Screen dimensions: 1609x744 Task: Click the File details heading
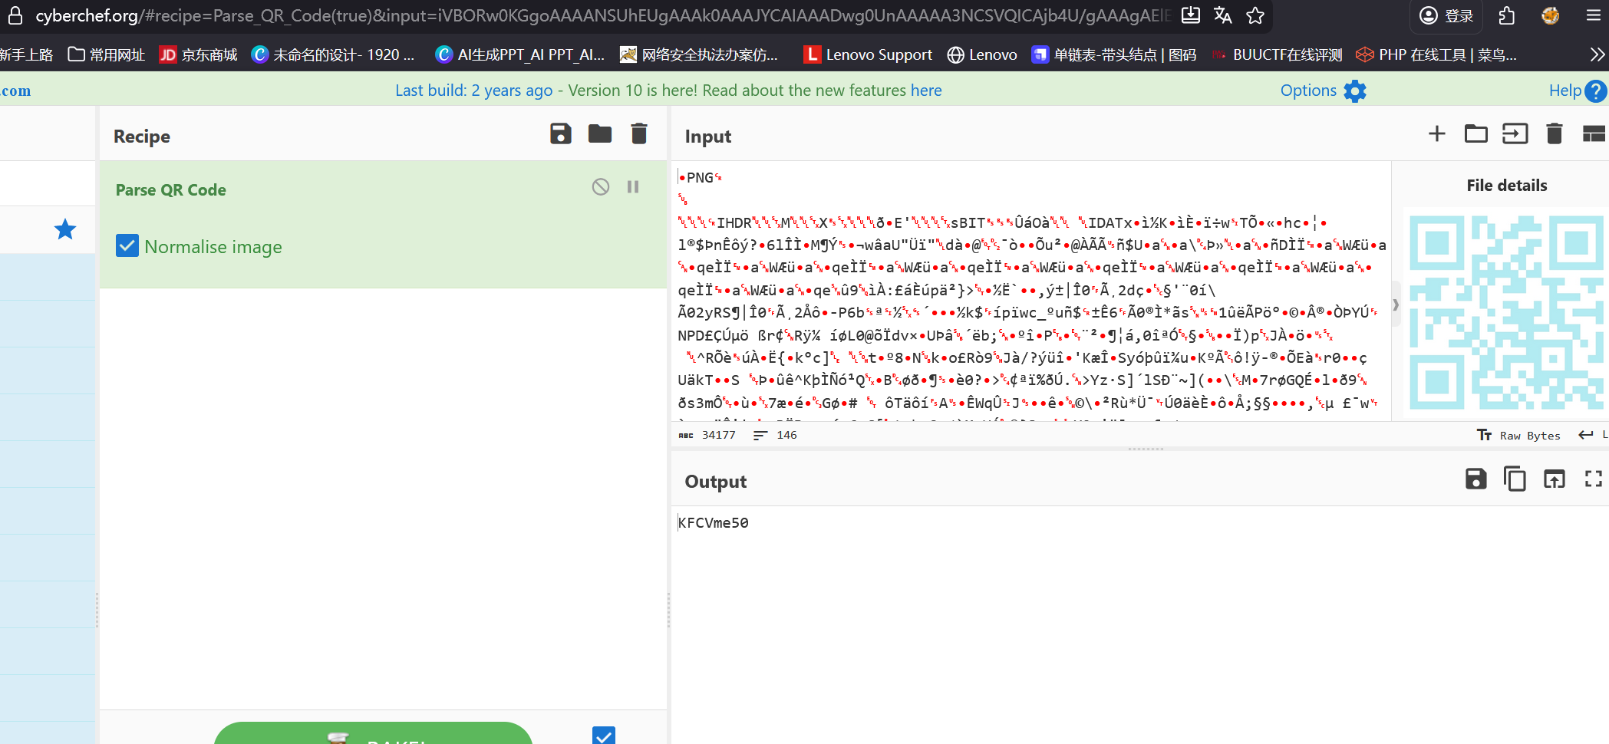pos(1506,186)
